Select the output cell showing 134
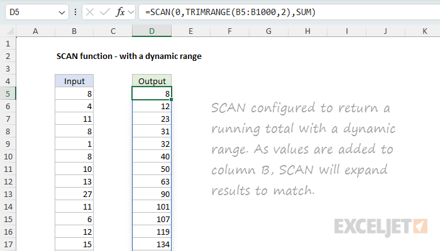This screenshot has height=251, width=440. (x=151, y=244)
